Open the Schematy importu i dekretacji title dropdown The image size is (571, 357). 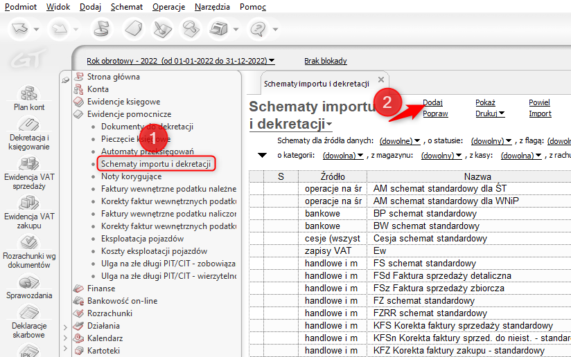pyautogui.click(x=329, y=125)
